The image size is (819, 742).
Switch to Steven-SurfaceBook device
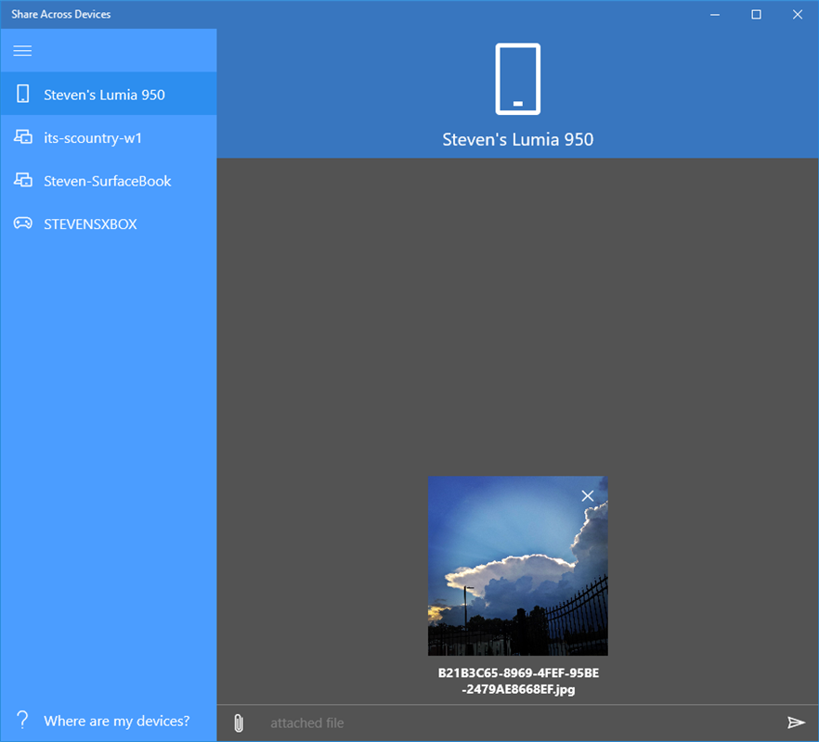pyautogui.click(x=107, y=180)
